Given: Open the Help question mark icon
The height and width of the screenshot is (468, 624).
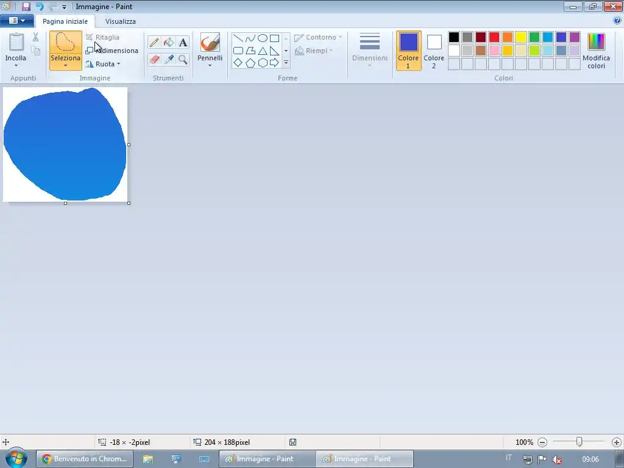Looking at the screenshot, I should point(617,21).
